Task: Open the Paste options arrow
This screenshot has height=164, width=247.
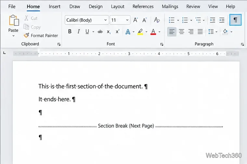Action: click(x=13, y=36)
